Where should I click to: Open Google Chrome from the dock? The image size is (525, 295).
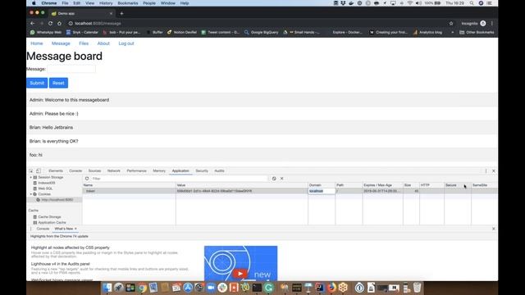click(142, 288)
